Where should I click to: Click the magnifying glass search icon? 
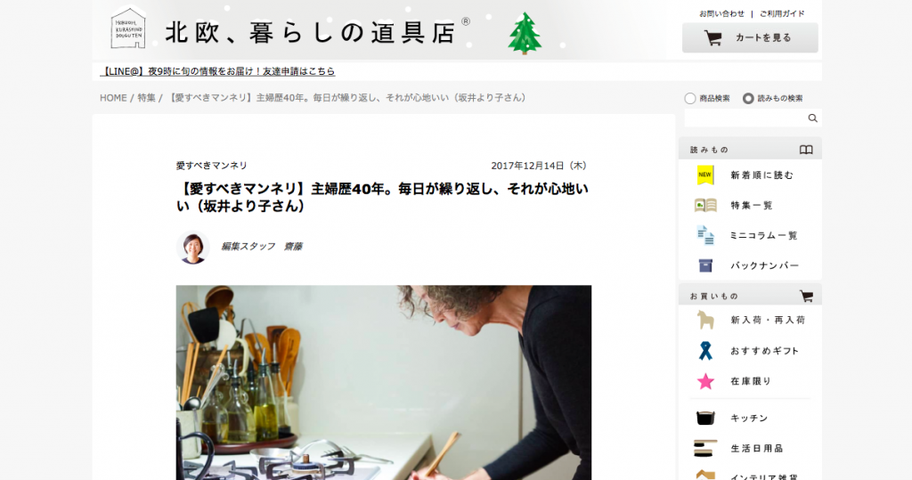pyautogui.click(x=812, y=118)
